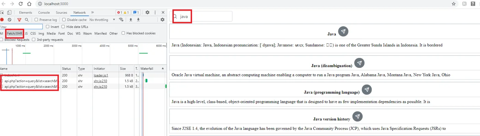Image resolution: width=480 pixels, height=136 pixels.
Task: Go to the browser home page icon
Action: [29, 4]
